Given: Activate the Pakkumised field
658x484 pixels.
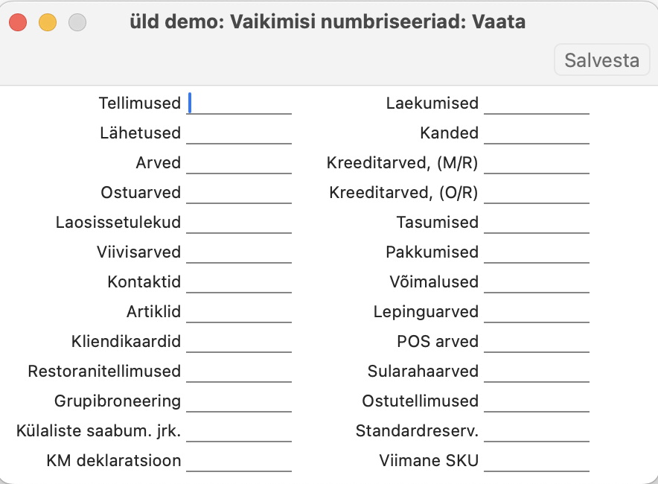Looking at the screenshot, I should 536,252.
